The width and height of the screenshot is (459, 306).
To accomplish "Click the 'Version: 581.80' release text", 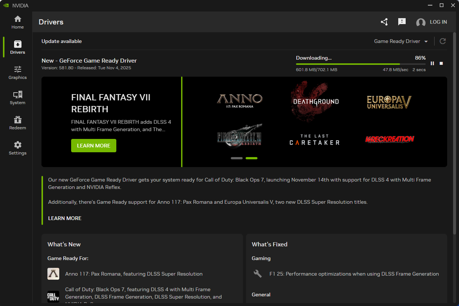I will coord(86,68).
